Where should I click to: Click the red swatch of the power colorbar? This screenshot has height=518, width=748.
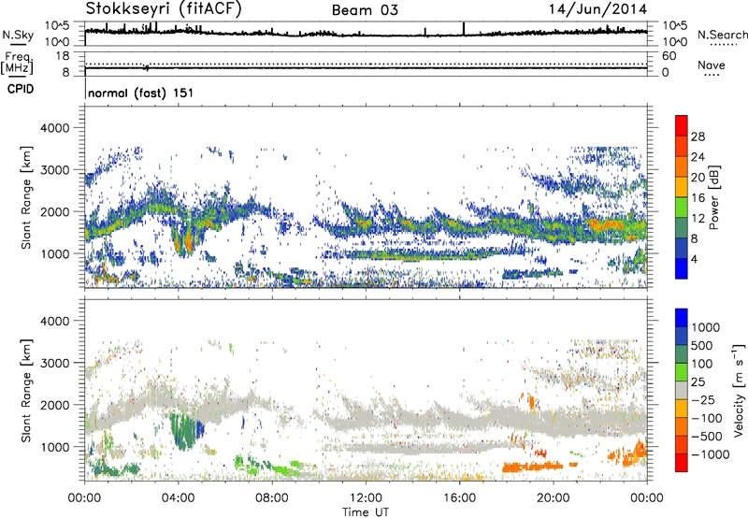click(682, 126)
